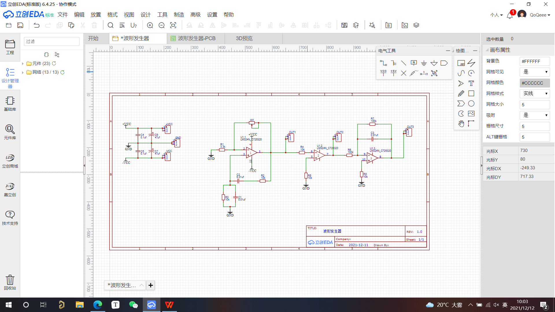
Task: Click the notification bell
Action: point(509,15)
